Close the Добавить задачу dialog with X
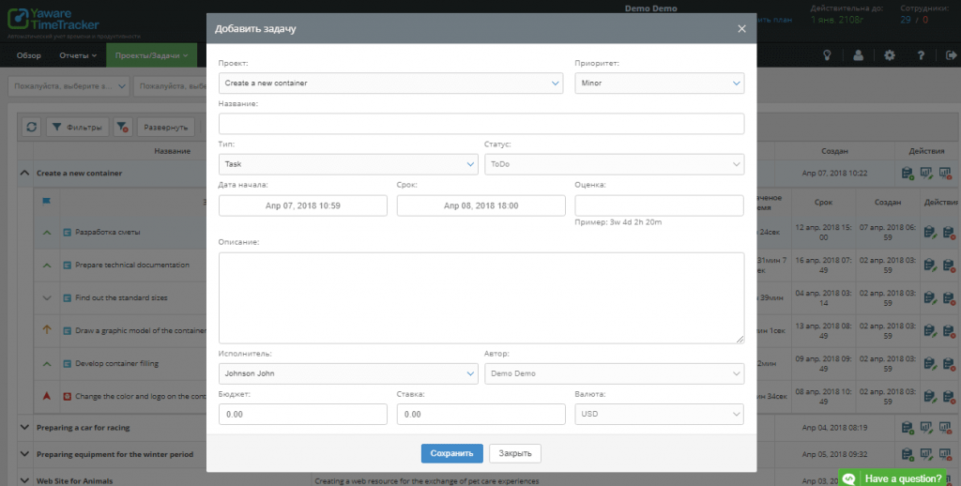This screenshot has height=486, width=961. point(741,29)
